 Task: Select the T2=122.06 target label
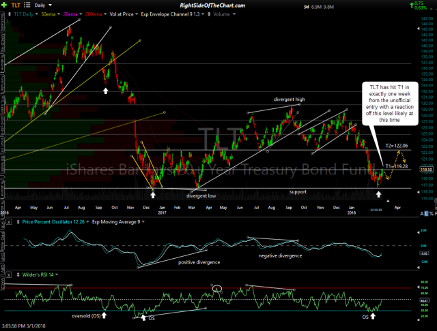point(397,146)
